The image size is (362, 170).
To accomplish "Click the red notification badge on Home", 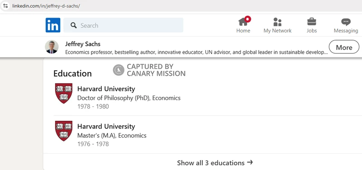I will [248, 19].
